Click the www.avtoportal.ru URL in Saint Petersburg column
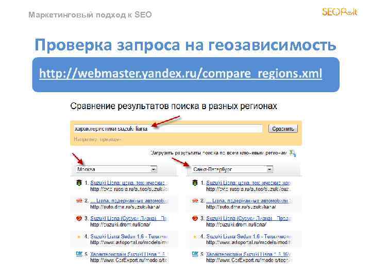371x278 pixels. click(x=249, y=242)
